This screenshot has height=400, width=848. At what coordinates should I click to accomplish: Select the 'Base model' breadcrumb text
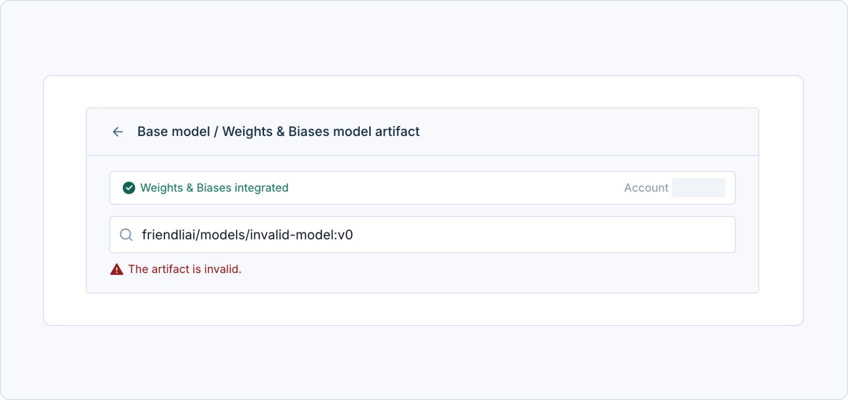pyautogui.click(x=173, y=131)
